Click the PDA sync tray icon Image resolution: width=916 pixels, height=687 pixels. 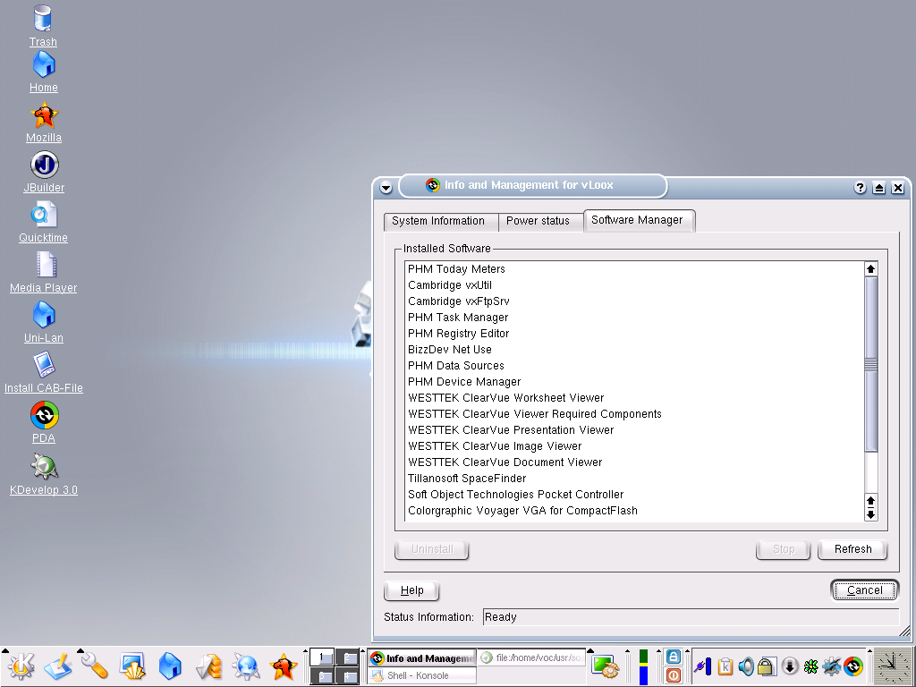pos(853,666)
